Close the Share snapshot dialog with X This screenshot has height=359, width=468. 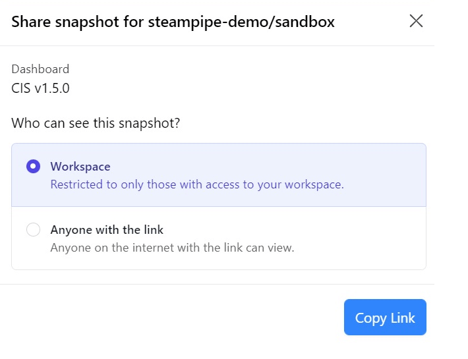(x=416, y=21)
